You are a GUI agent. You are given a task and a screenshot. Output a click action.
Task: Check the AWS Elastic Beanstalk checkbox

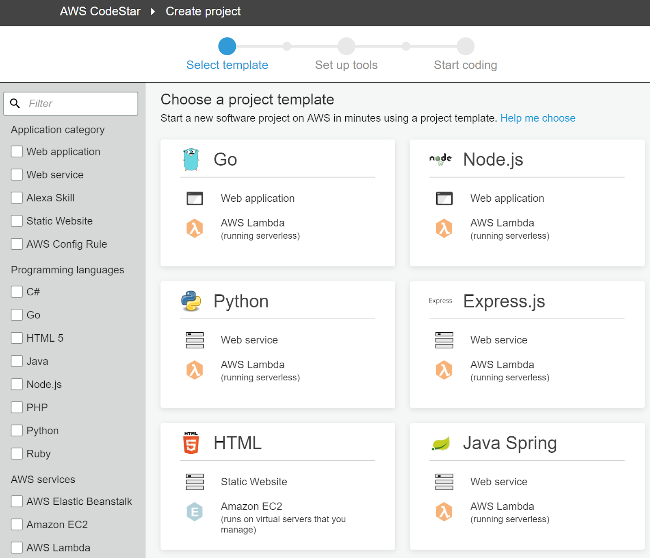(17, 501)
